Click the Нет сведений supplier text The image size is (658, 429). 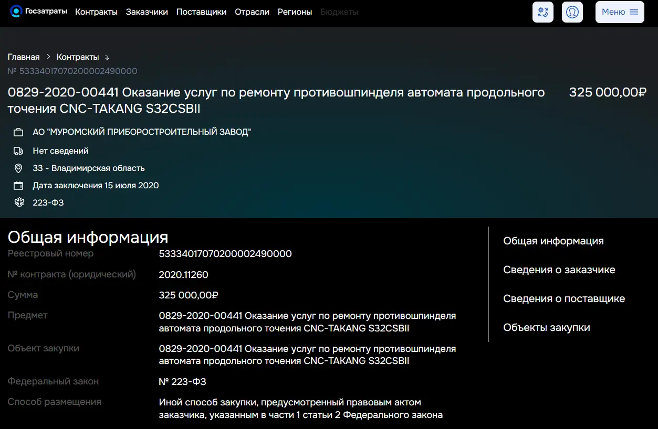pyautogui.click(x=60, y=151)
